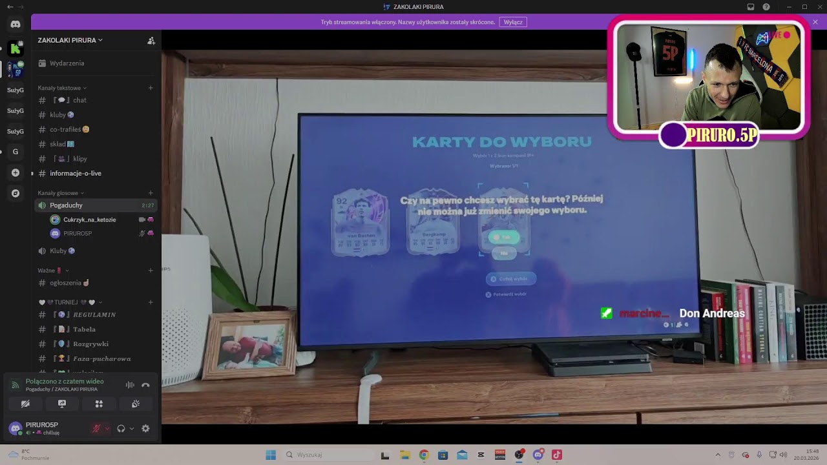The height and width of the screenshot is (465, 827).
Task: Add a channel to the TURNIEJ category
Action: tap(151, 302)
